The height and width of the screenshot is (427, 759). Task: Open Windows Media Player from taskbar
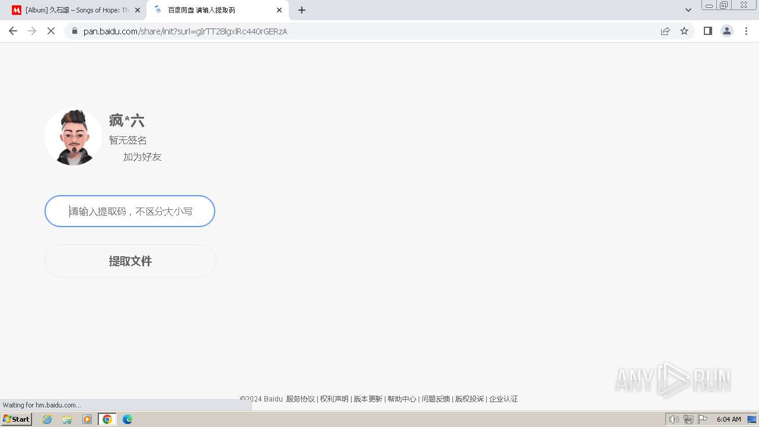pos(87,419)
